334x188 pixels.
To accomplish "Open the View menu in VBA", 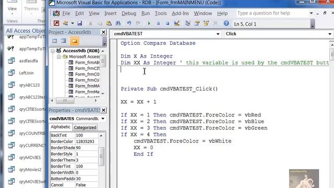I will pos(94,13).
